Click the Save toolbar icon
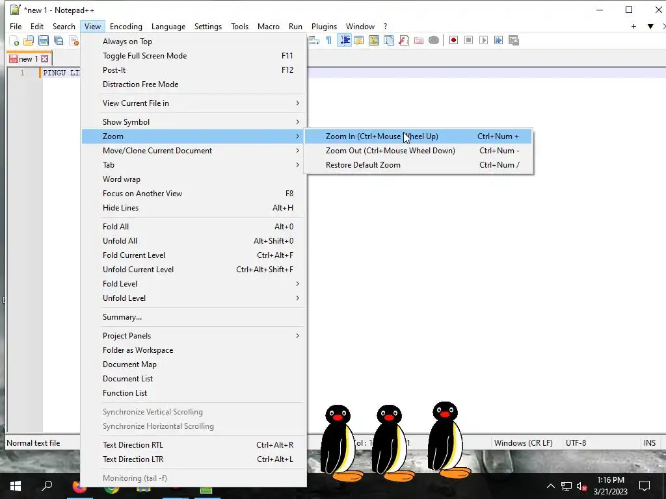This screenshot has height=499, width=666. pos(44,40)
